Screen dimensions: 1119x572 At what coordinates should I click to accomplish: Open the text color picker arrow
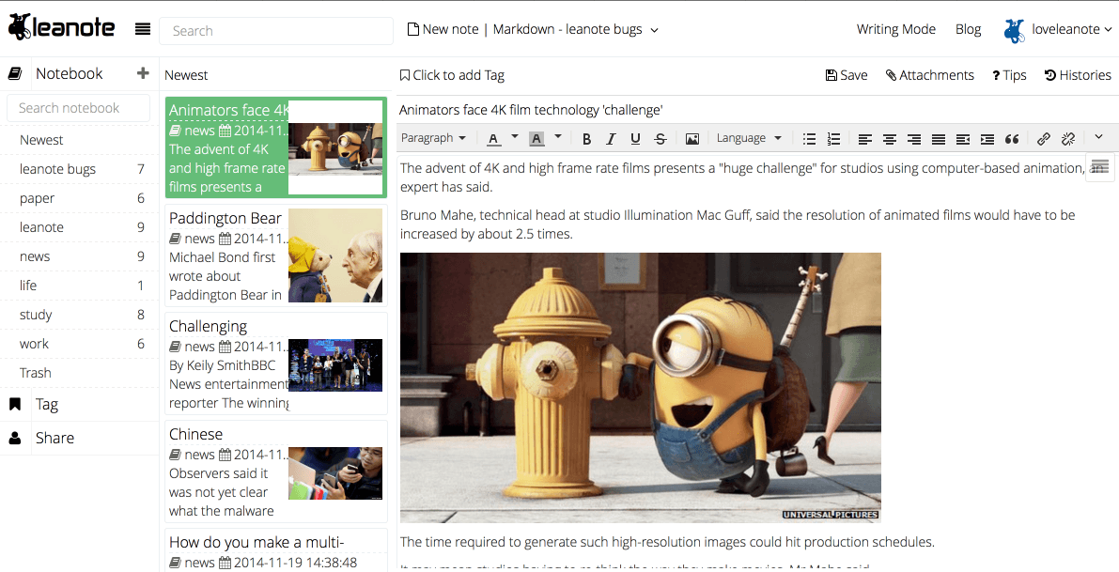tap(515, 137)
